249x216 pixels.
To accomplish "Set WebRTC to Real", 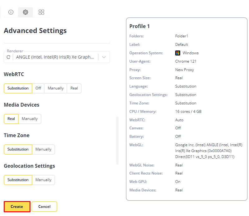I will [74, 88].
